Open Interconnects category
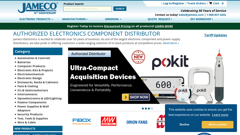 point(27,94)
